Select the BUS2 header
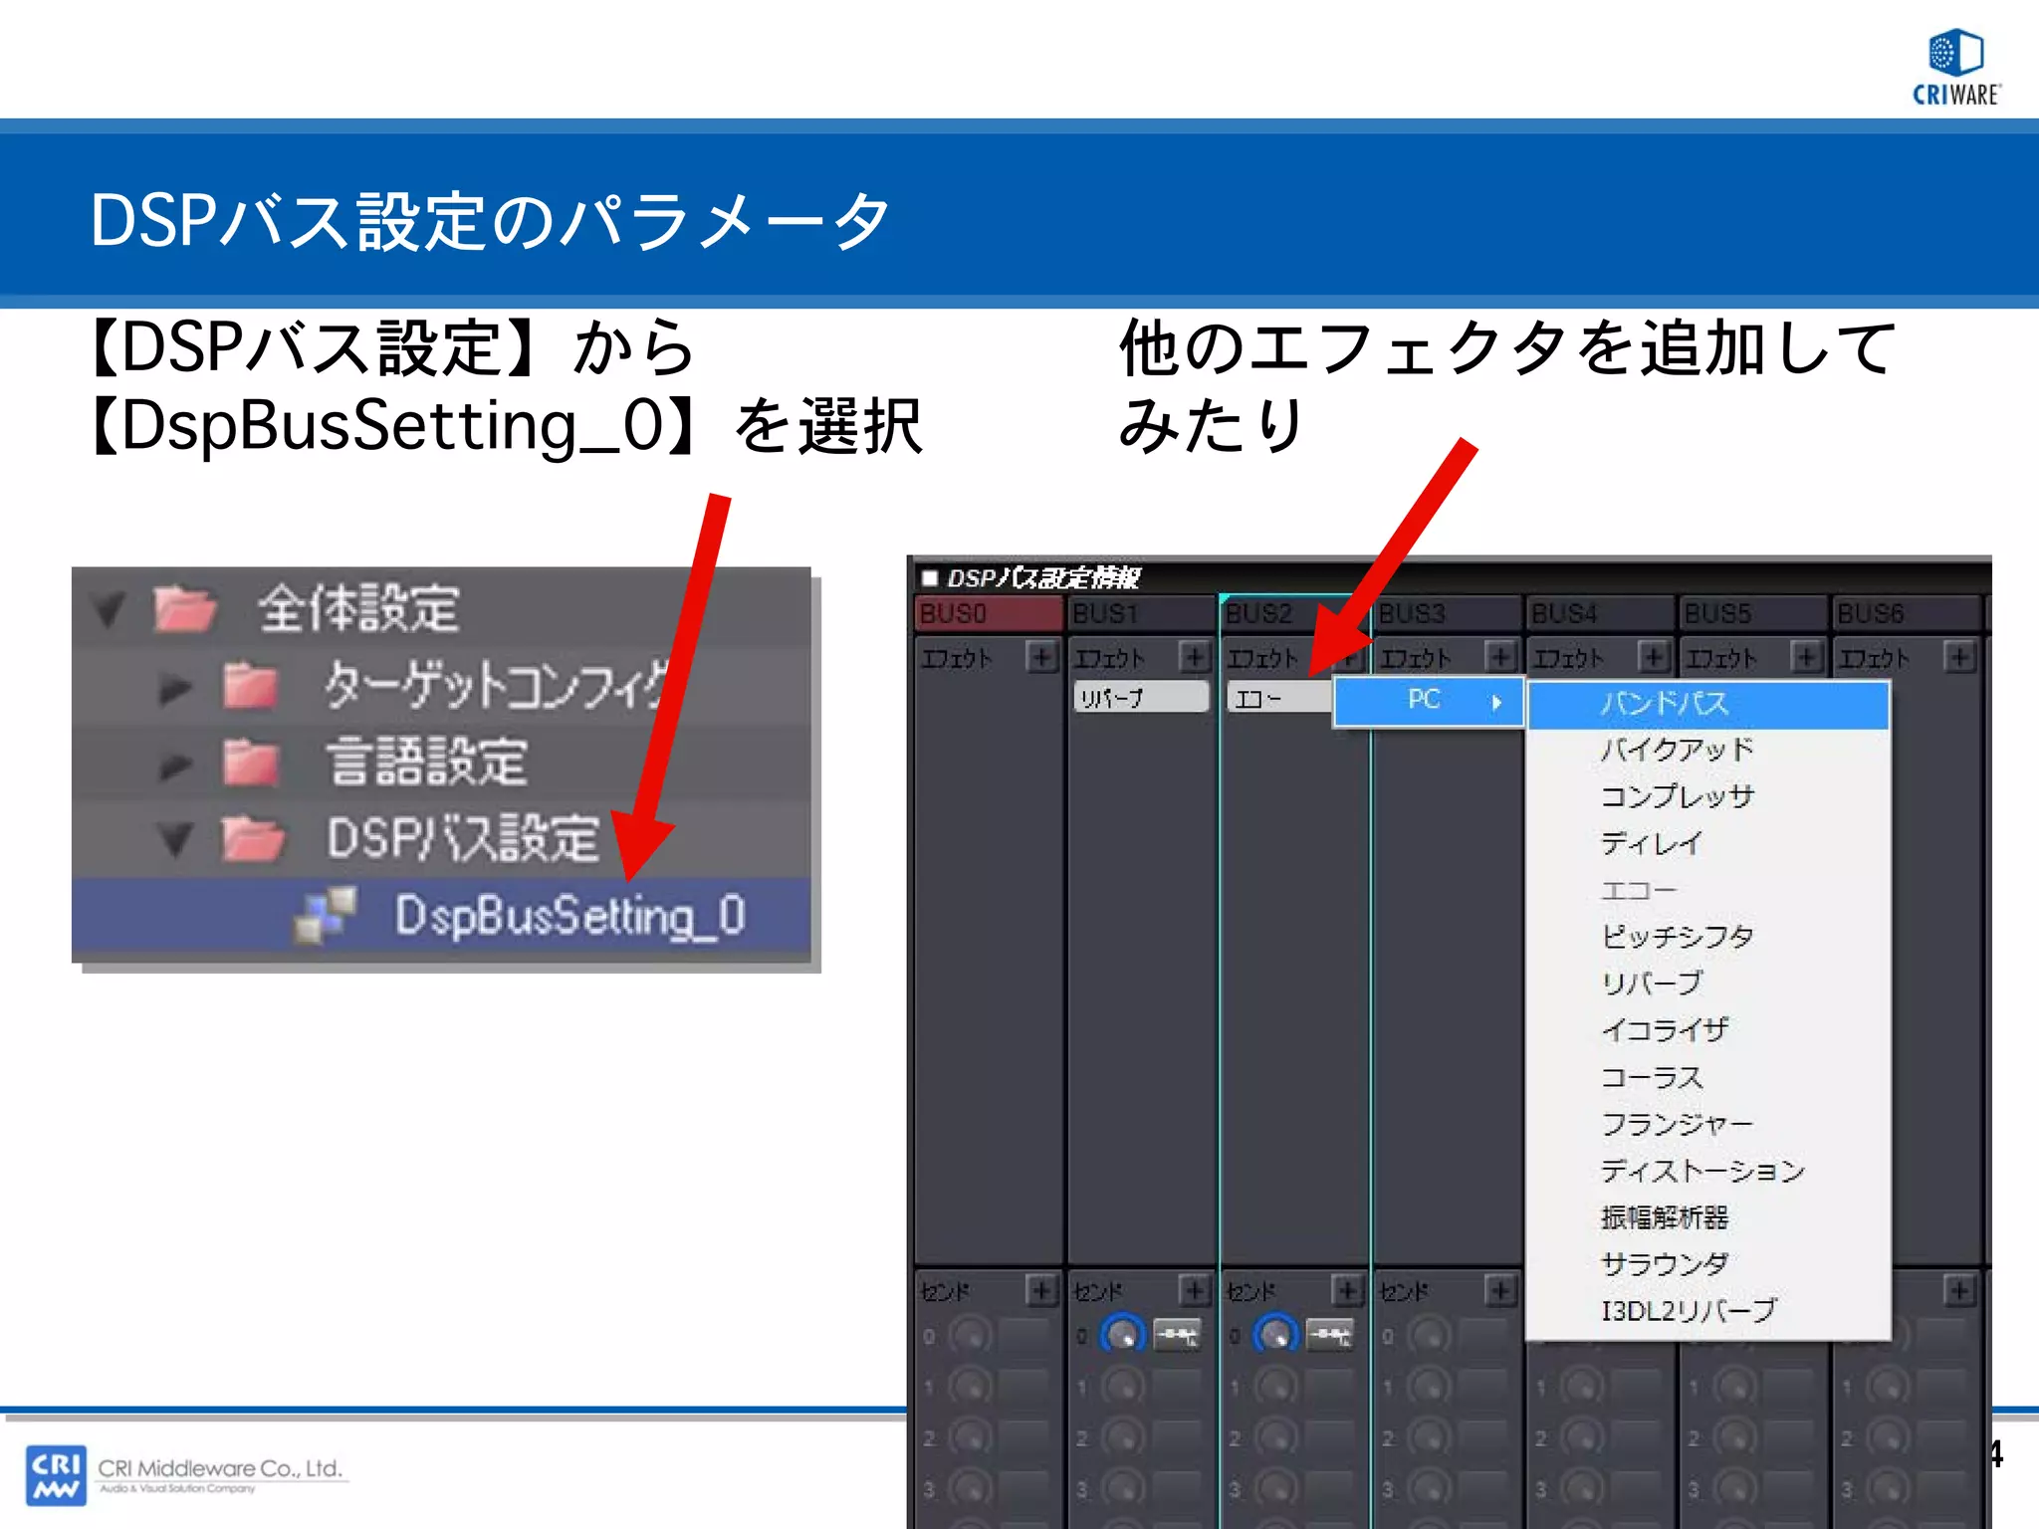This screenshot has width=2039, height=1529. [1295, 613]
